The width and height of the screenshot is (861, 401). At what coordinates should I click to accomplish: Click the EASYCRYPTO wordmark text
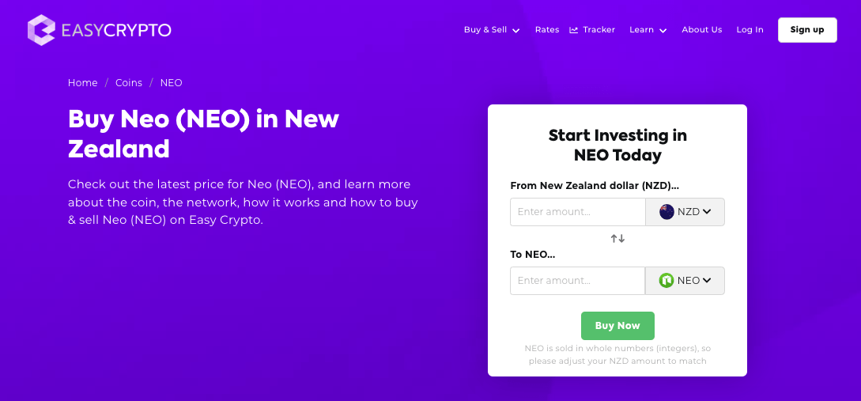click(x=115, y=30)
